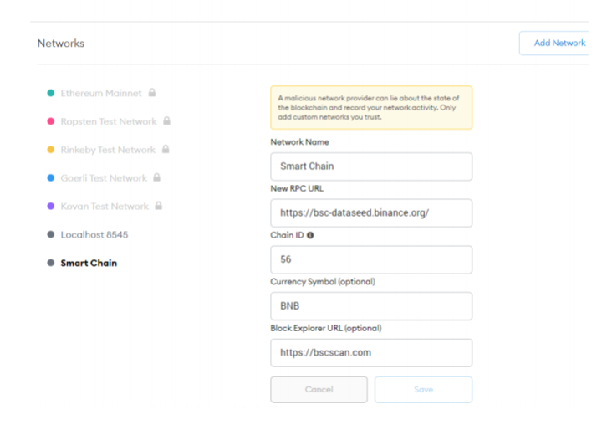Focus the Network Name field

pos(371,166)
